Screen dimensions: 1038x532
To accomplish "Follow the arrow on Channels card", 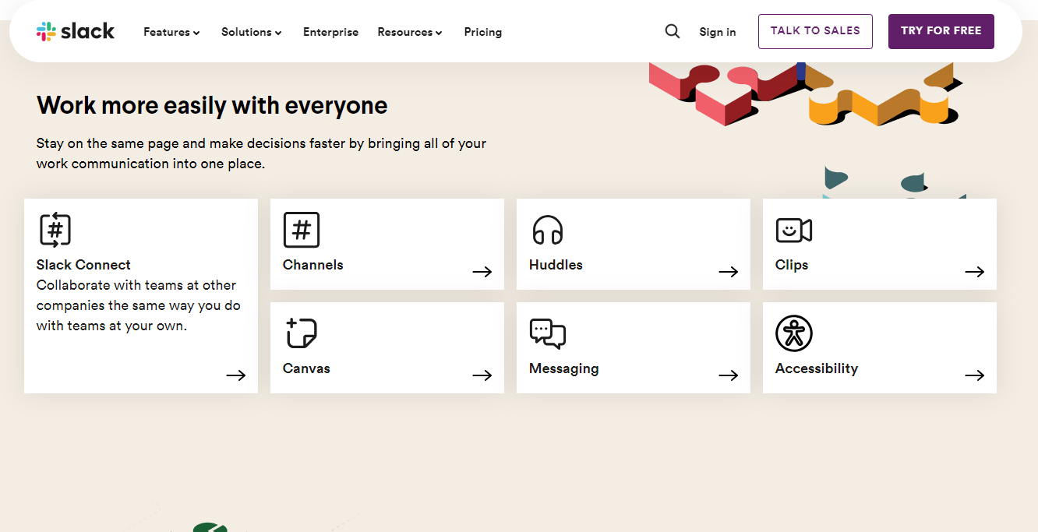I will click(x=482, y=272).
